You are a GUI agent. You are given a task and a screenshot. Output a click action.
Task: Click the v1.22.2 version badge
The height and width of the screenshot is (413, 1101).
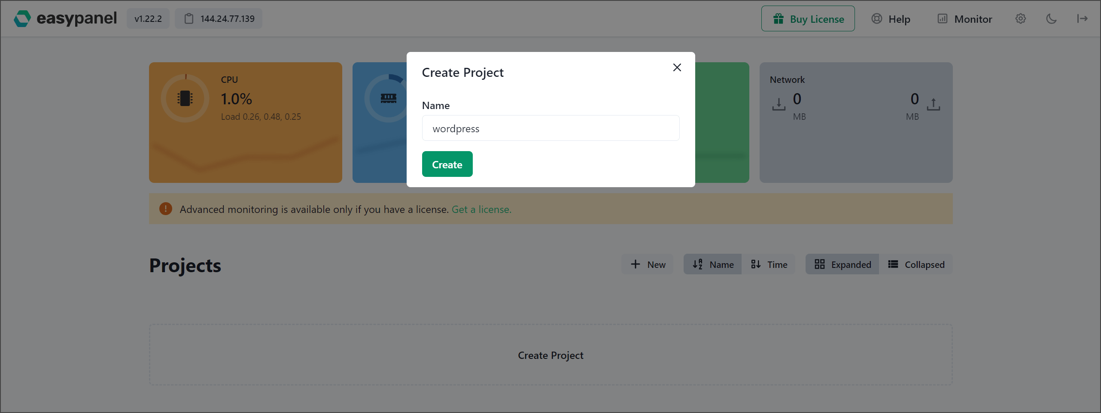point(148,18)
